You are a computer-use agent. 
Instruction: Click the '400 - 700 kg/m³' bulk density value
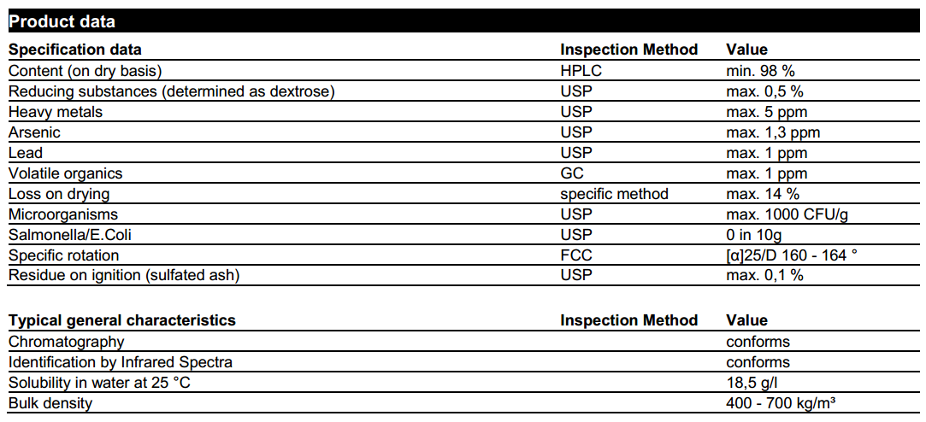point(779,403)
